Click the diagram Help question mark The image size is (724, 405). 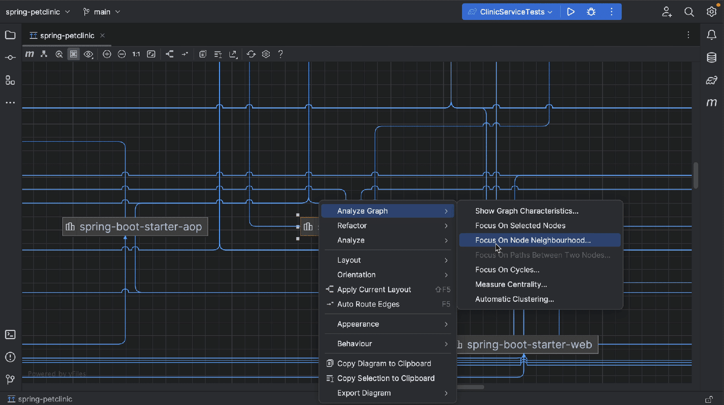point(281,54)
